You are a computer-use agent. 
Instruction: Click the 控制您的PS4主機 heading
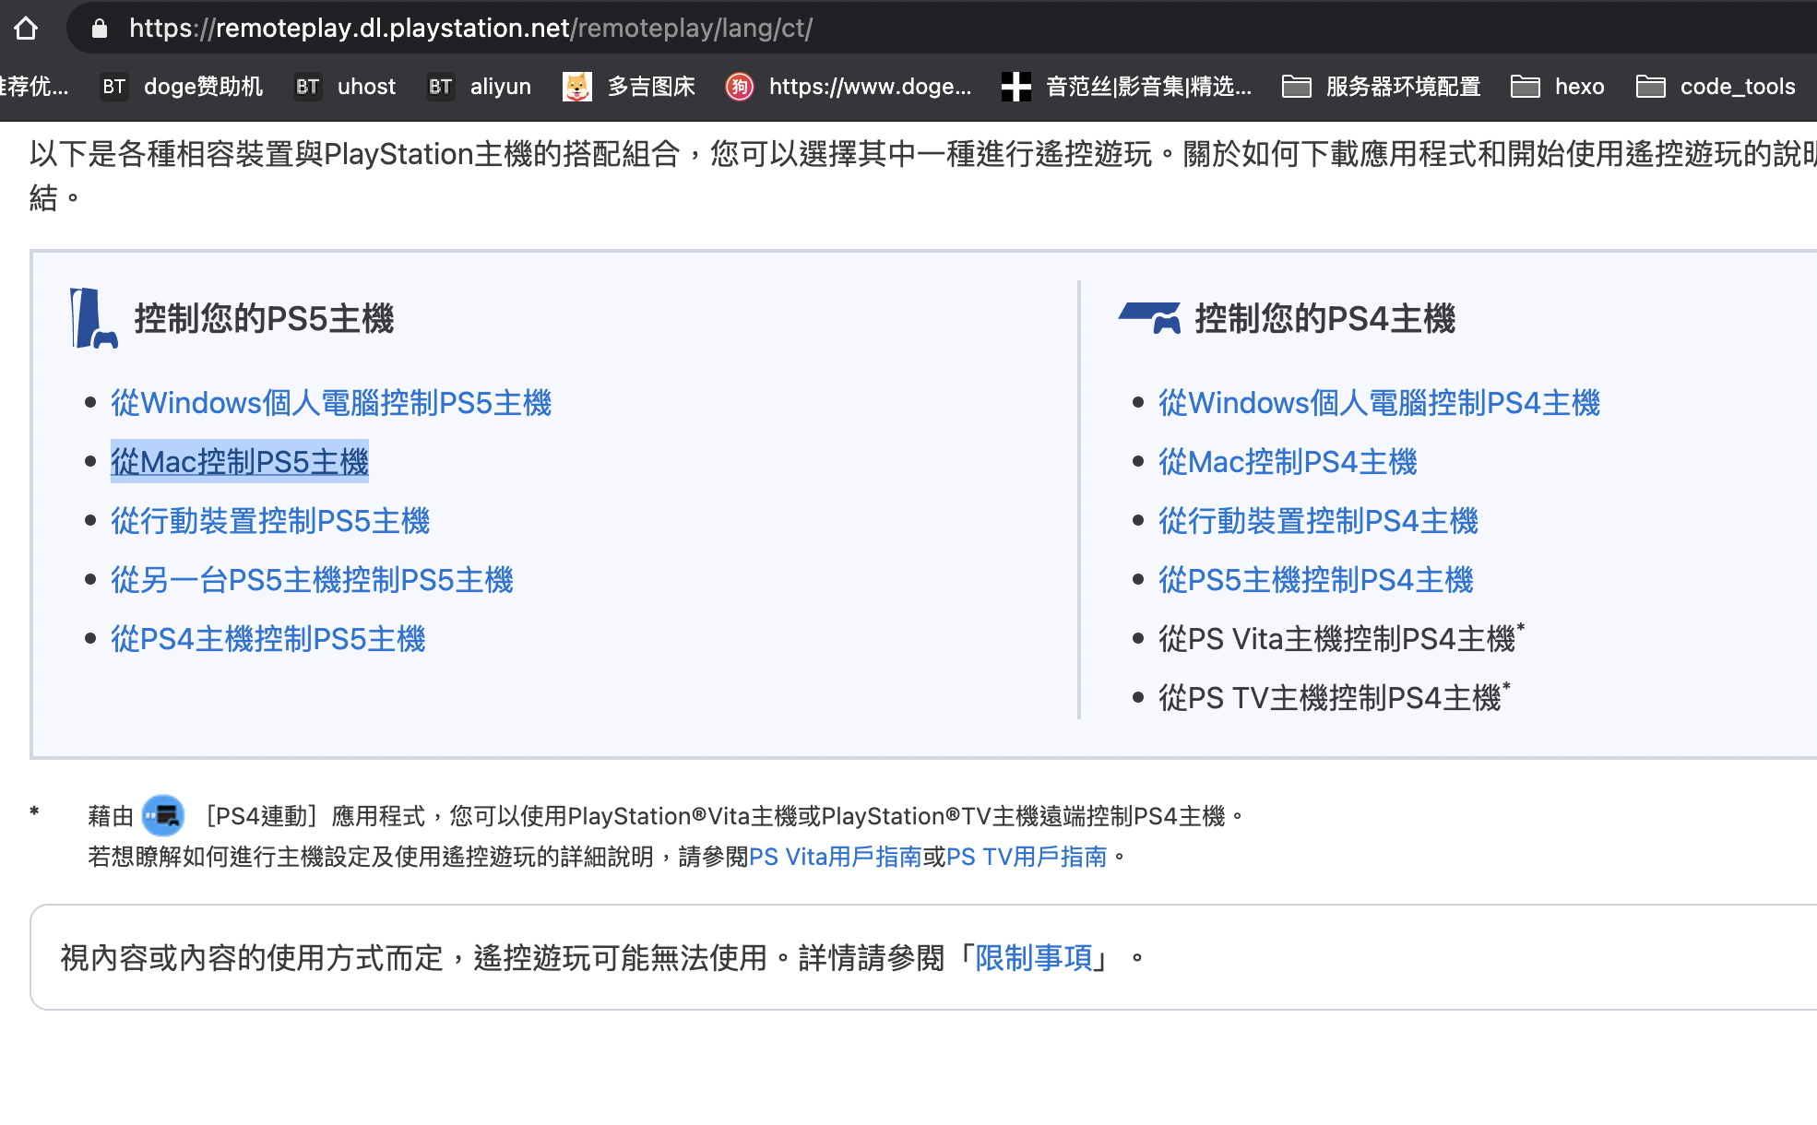pos(1324,319)
